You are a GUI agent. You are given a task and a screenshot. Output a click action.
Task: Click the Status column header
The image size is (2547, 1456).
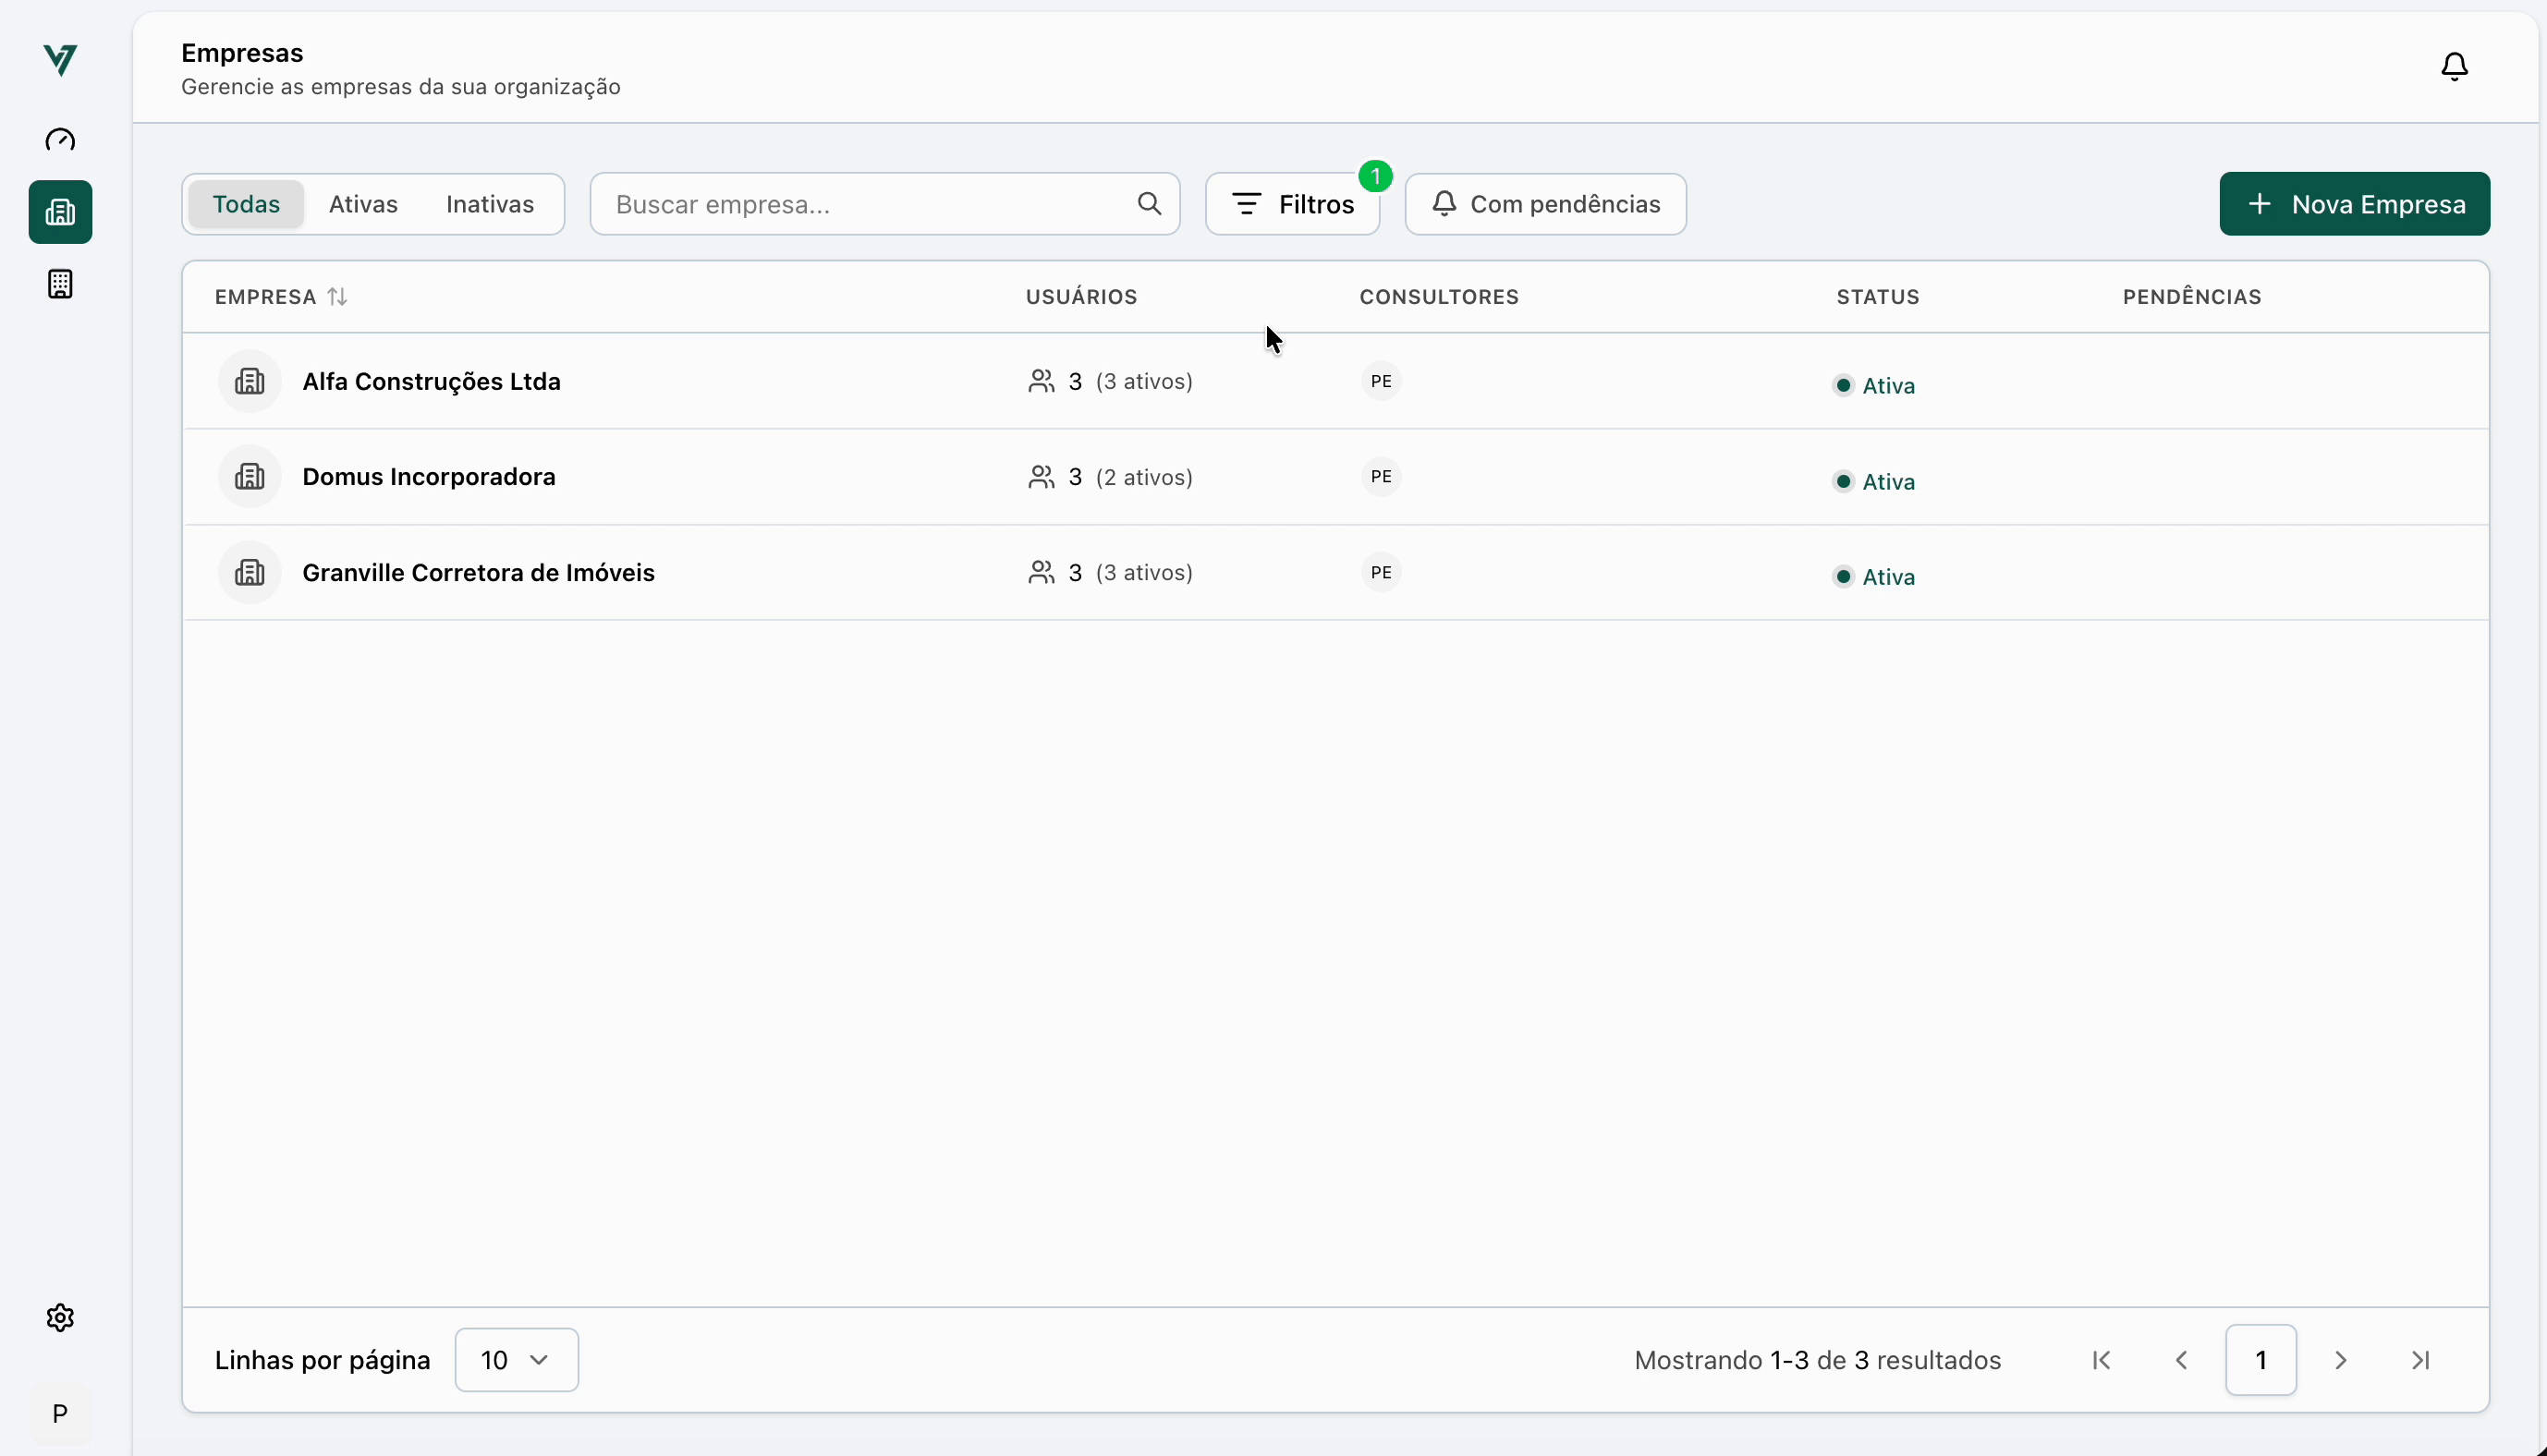pyautogui.click(x=1878, y=297)
